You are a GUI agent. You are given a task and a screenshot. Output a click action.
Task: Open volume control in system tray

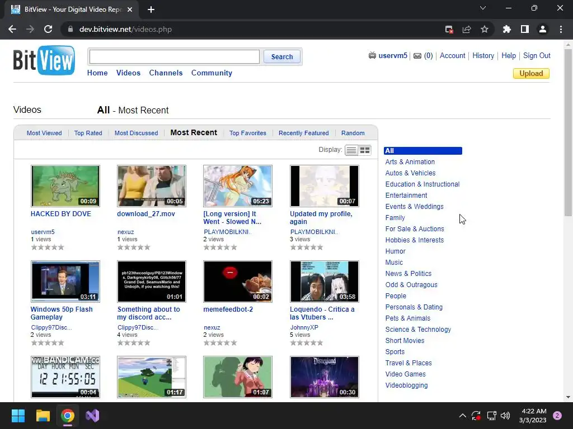tap(505, 416)
